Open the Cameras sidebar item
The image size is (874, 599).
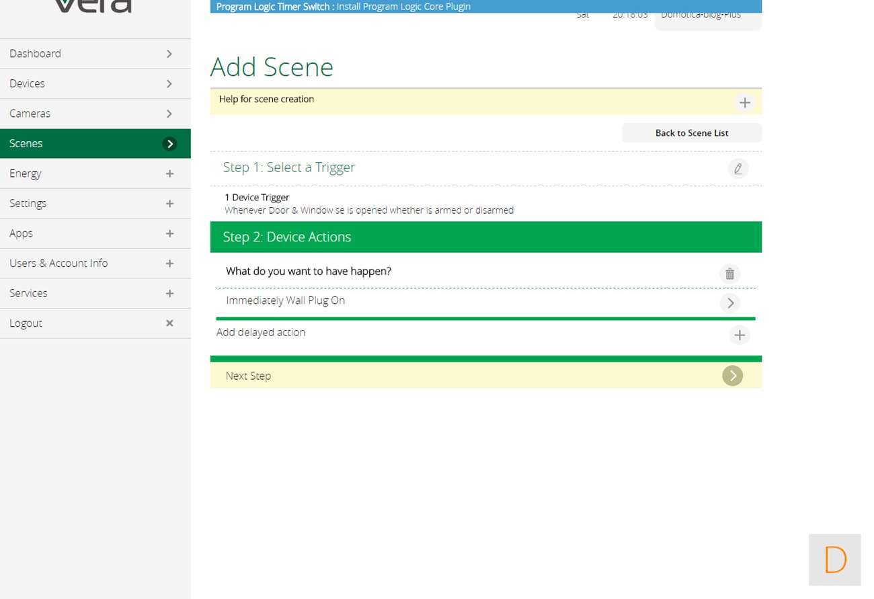coord(95,114)
